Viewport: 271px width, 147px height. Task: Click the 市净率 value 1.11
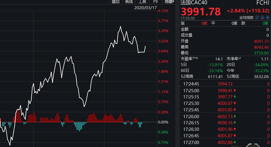point(265,59)
